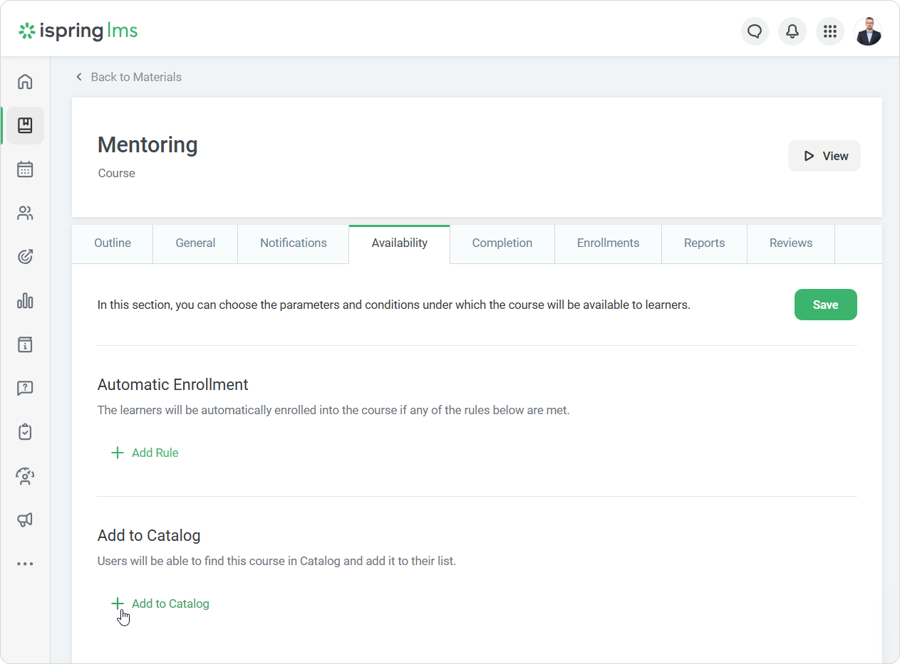
Task: Expand the more options ellipsis in sidebar
Action: click(x=25, y=564)
